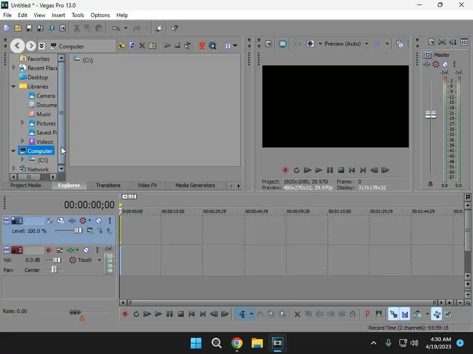Viewport: 473px width, 354px height.
Task: Go back with Explorer back arrow button
Action: (17, 46)
